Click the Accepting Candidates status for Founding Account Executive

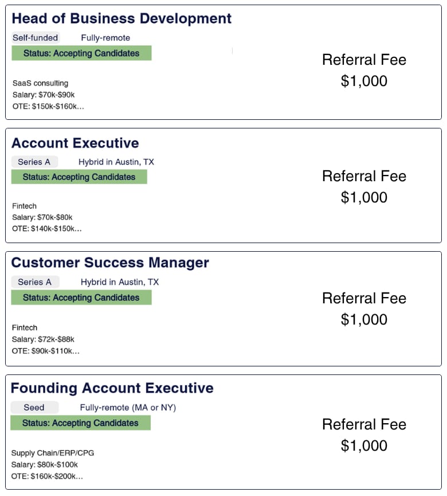pos(81,423)
